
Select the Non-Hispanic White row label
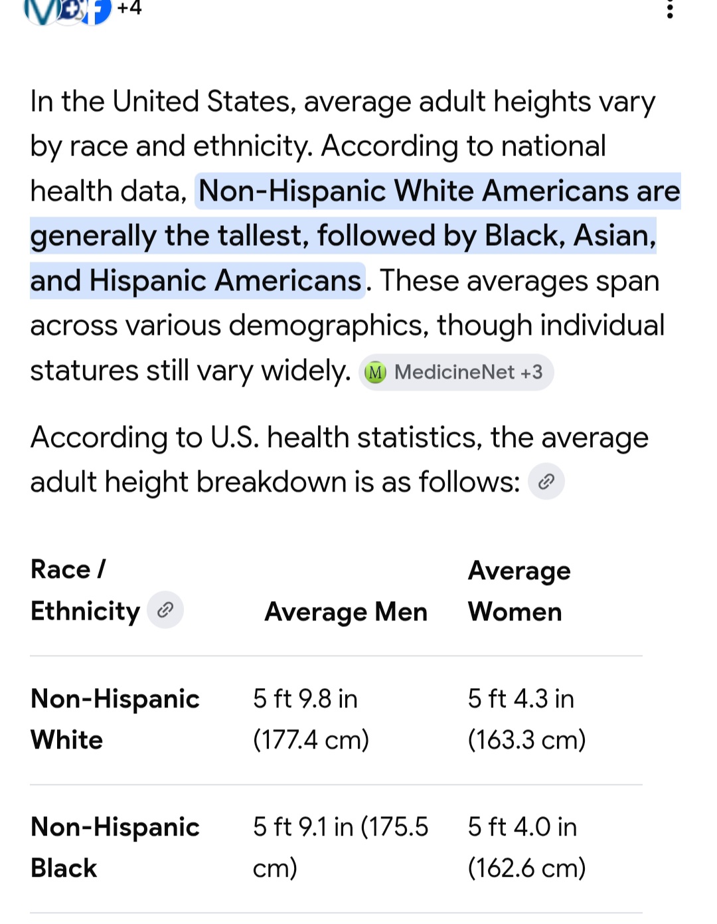(x=115, y=719)
